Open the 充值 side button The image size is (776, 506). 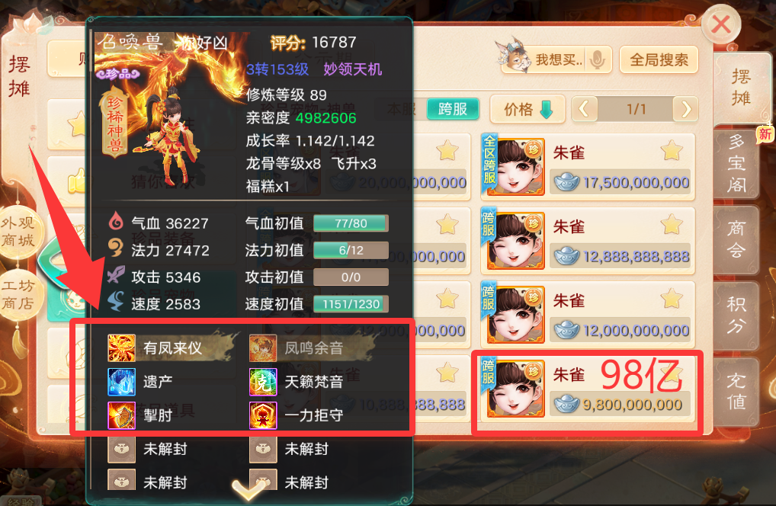(x=736, y=391)
